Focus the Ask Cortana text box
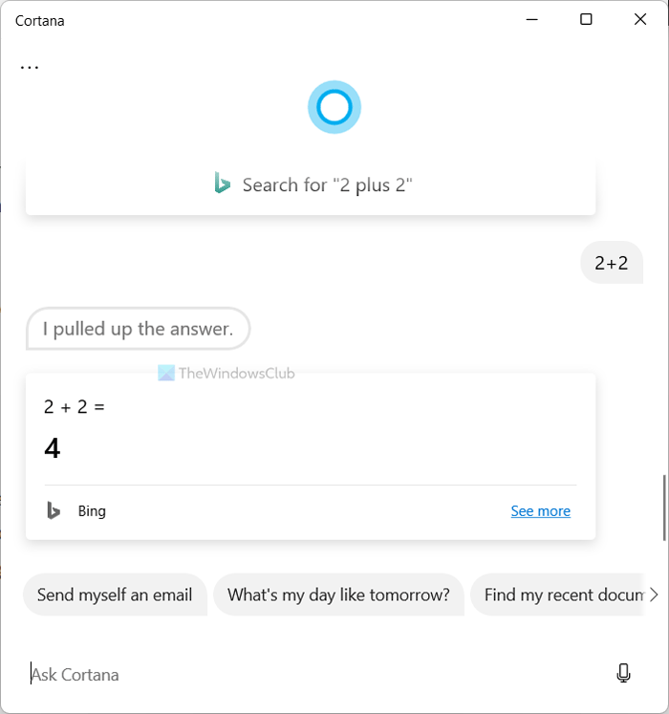Image resolution: width=669 pixels, height=714 pixels. click(306, 675)
